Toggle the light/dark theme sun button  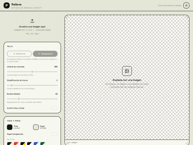tap(186, 5)
